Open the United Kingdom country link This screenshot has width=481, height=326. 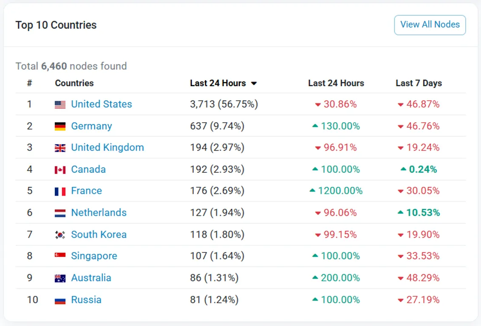(108, 147)
